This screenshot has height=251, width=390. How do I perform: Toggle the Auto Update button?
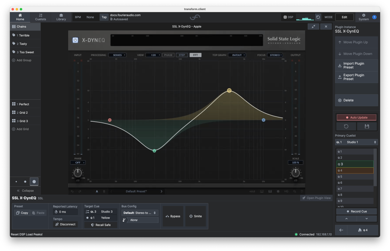[356, 118]
